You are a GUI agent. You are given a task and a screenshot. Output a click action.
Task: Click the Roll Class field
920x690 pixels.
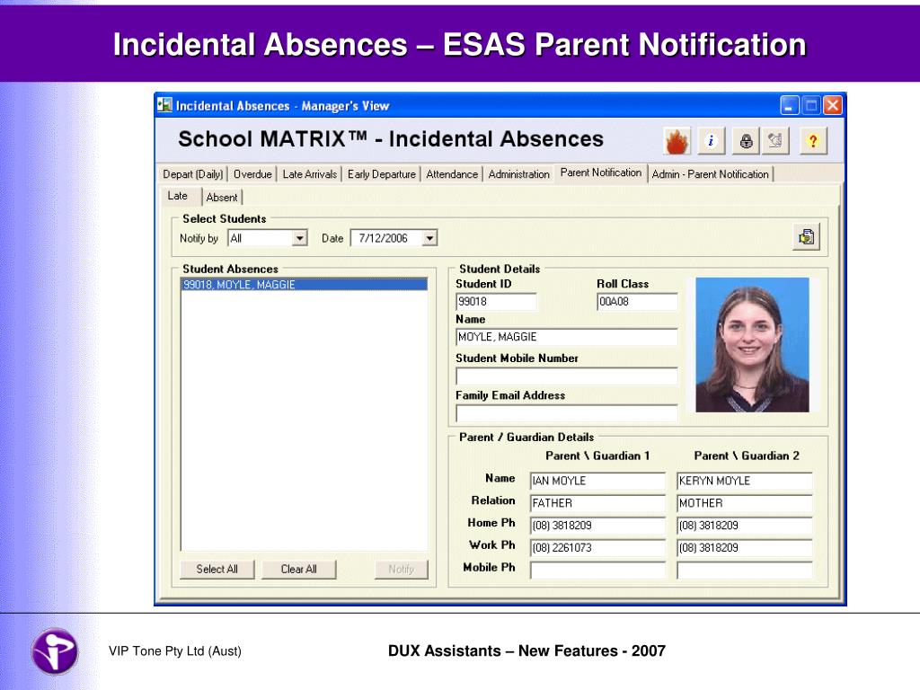coord(637,302)
